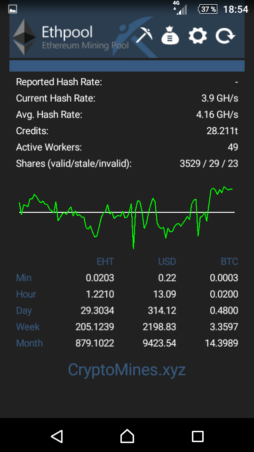Open the mining pickaxe icon

click(144, 35)
